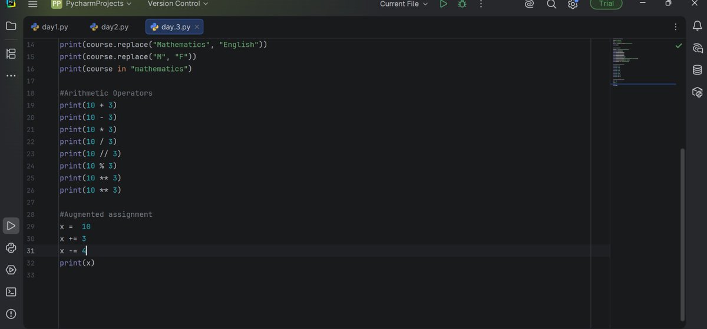Click 'print(10 - 3)' line

point(88,117)
